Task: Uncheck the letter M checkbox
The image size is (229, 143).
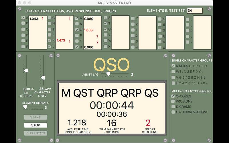Action: [x=77, y=18]
